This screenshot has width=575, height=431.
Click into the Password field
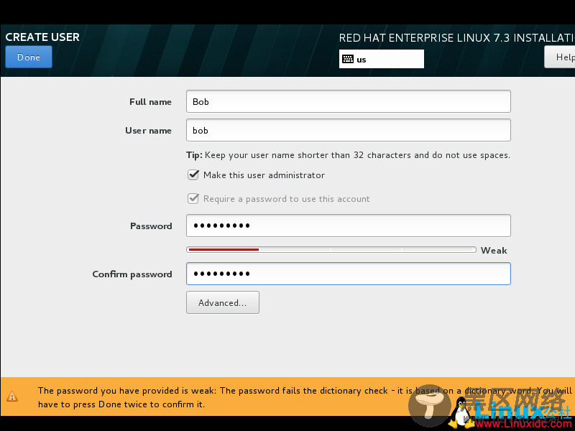click(349, 226)
